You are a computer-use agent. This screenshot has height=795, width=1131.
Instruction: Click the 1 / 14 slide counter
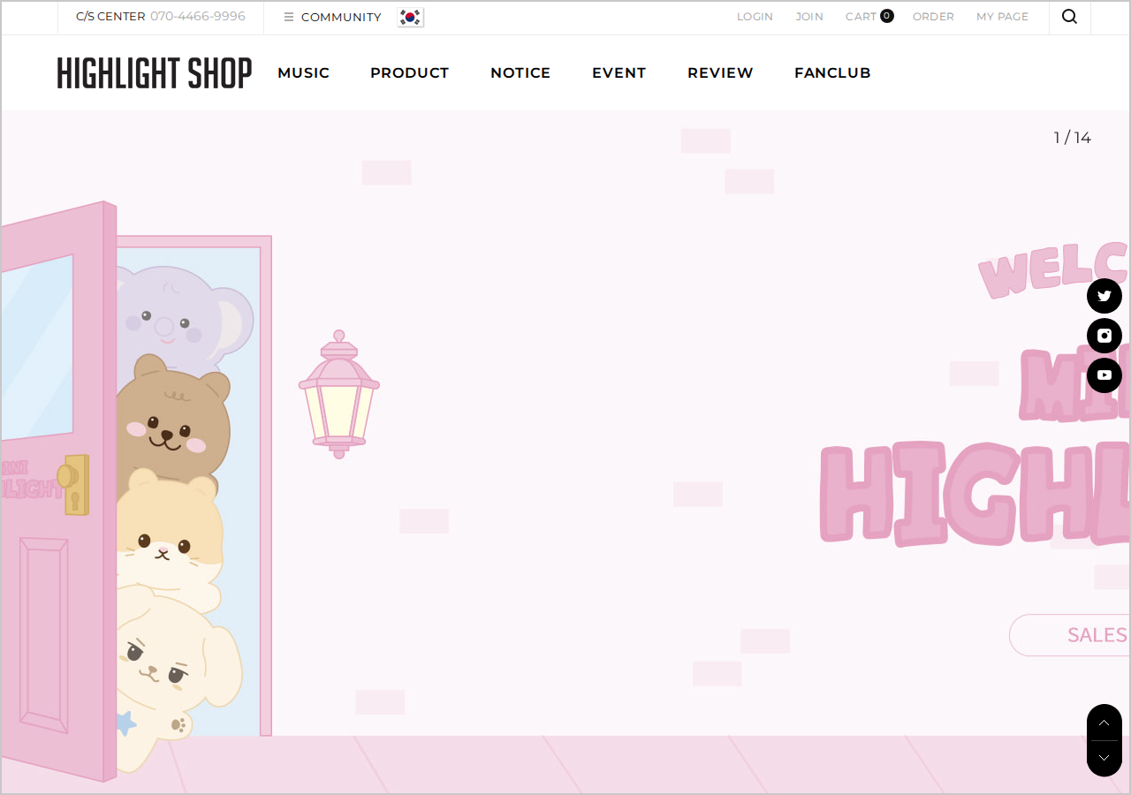[1072, 138]
